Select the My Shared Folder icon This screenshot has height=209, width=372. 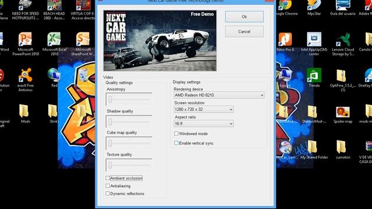(314, 150)
